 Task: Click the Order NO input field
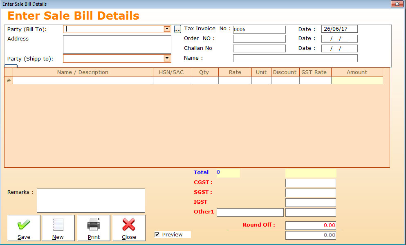click(x=259, y=38)
